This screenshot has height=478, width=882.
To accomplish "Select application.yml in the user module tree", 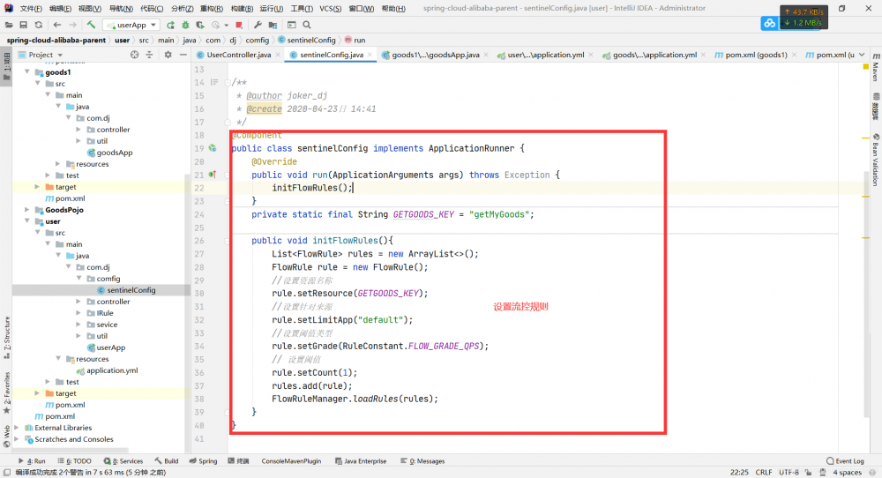I will pyautogui.click(x=111, y=370).
